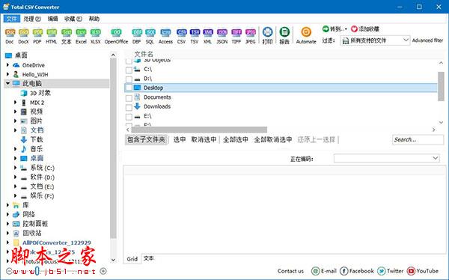Open the 收藏 favorites menu

pyautogui.click(x=73, y=19)
